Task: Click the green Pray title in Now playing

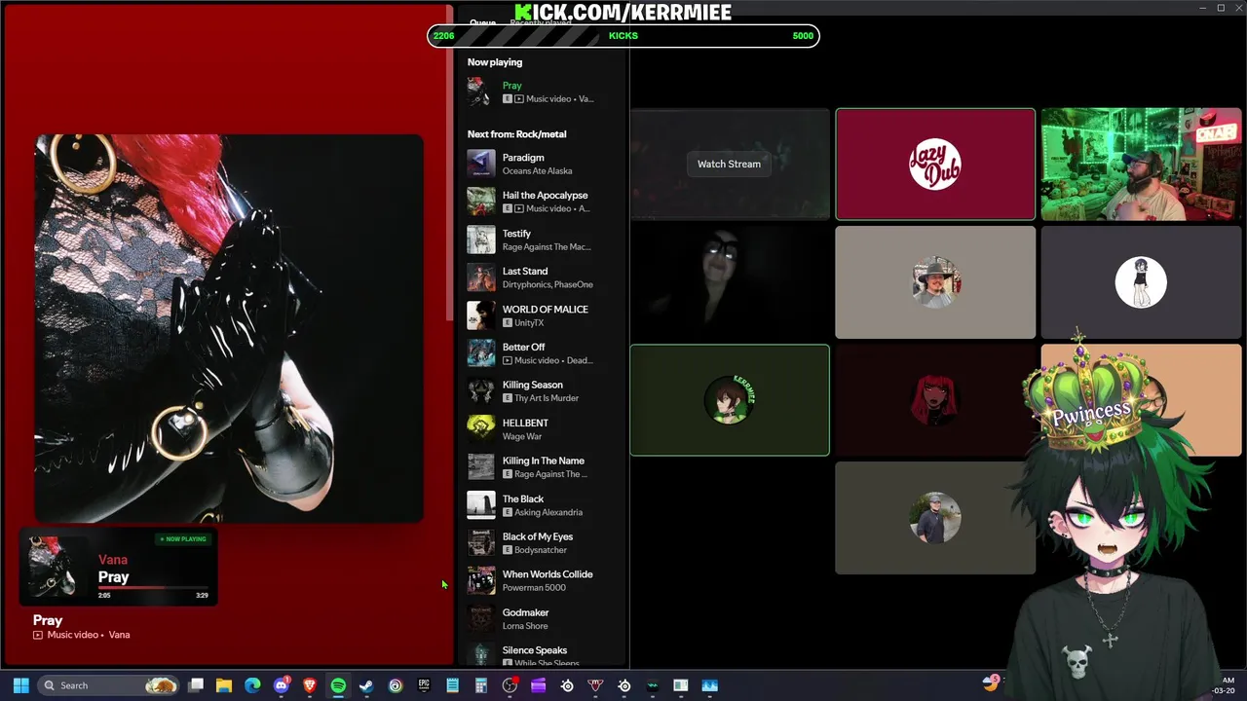Action: [512, 86]
